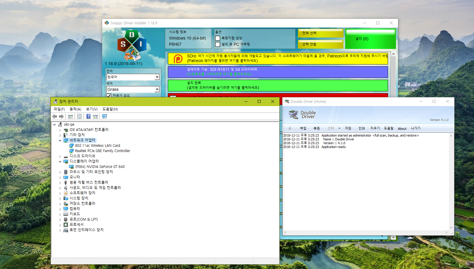This screenshot has height=269, width=474.
Task: Click 지우기 clear in Double Driver toolbar
Action: (375, 128)
